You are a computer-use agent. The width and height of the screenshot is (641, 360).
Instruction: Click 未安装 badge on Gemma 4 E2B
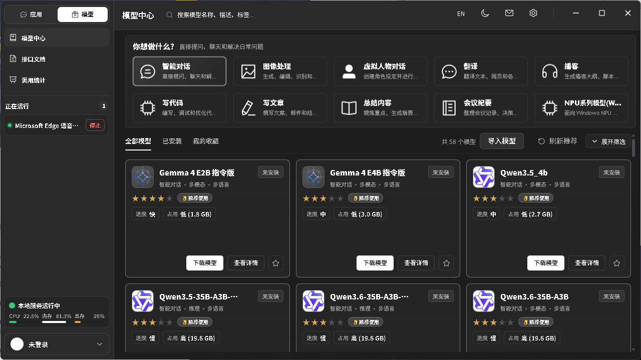(270, 172)
